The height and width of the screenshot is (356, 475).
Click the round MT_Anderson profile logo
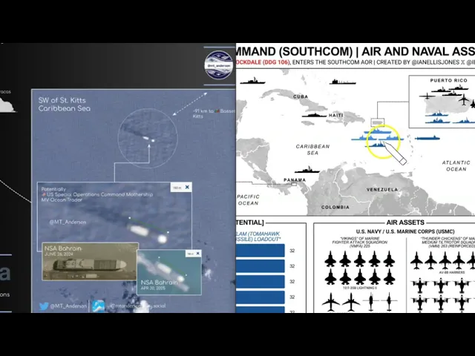[219, 65]
